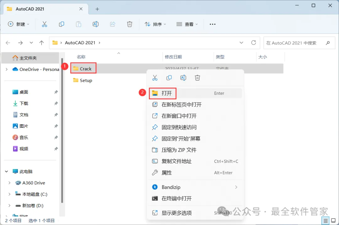Unpin 音乐 using its pin icon
Image resolution: width=339 pixels, height=225 pixels.
tap(56, 137)
